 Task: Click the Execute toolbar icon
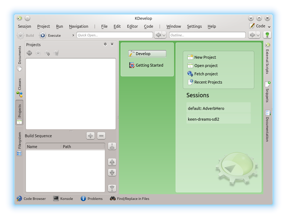pos(43,35)
